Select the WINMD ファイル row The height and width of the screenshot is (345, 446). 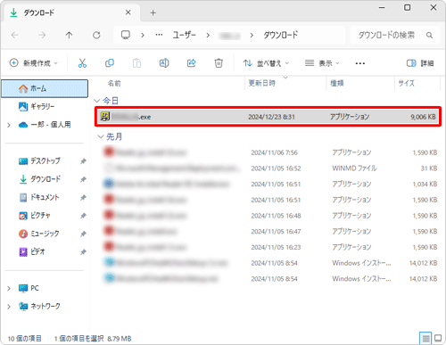click(269, 168)
